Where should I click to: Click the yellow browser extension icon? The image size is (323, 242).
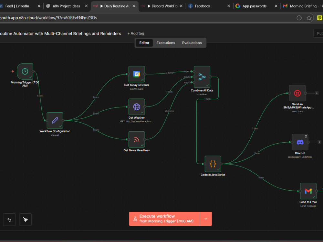(x=319, y=18)
